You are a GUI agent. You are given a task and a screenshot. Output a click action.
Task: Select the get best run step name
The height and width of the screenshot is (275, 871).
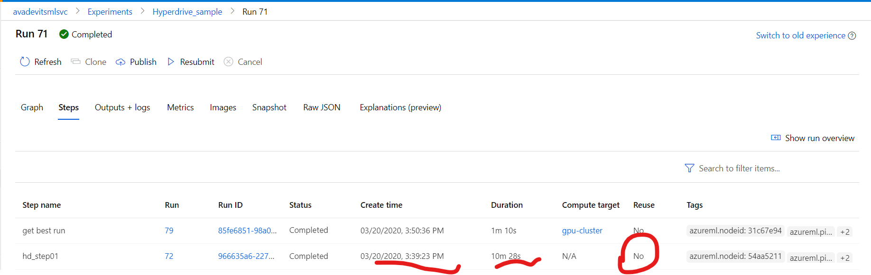[44, 231]
